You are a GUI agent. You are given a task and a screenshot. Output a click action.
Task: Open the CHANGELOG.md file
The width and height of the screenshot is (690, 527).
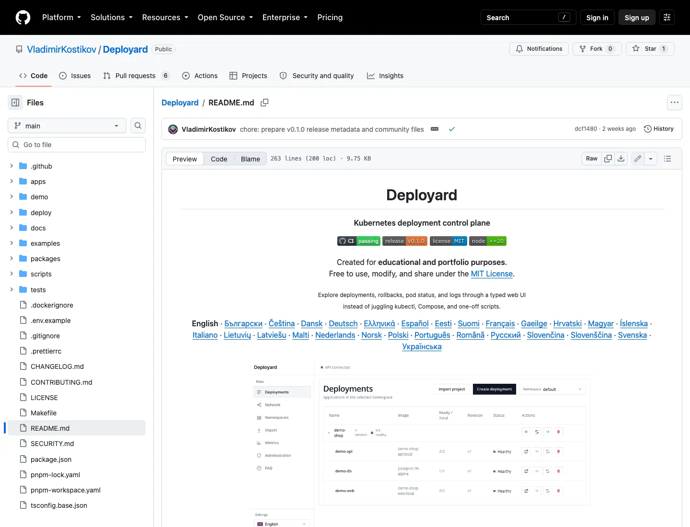click(57, 367)
